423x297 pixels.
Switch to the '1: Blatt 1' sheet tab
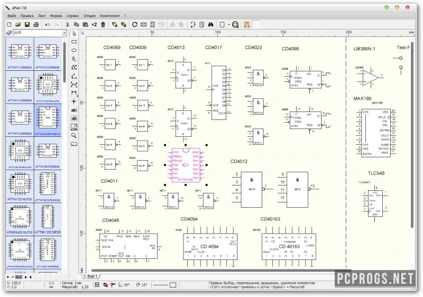[90, 276]
